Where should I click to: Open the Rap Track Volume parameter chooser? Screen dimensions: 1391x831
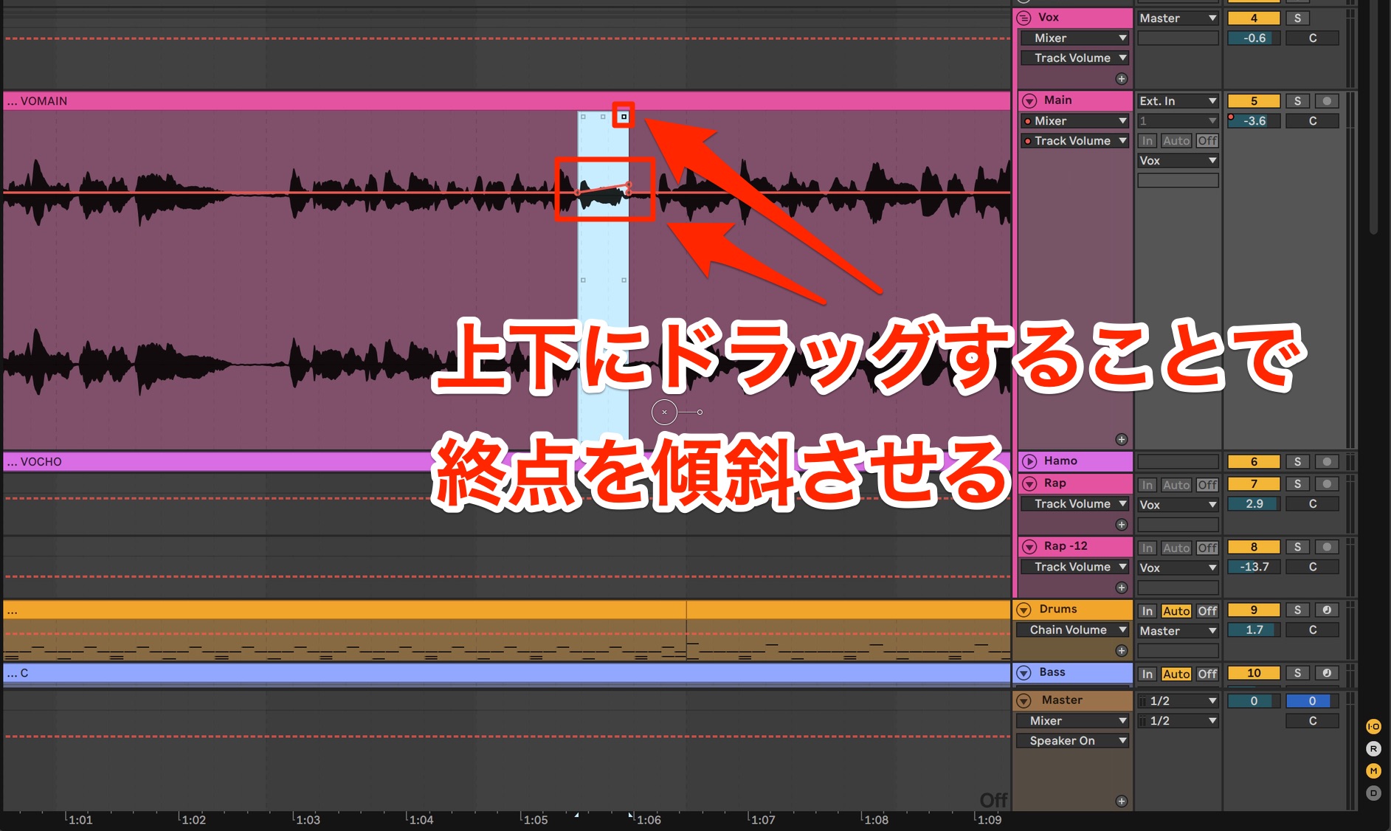(1075, 504)
